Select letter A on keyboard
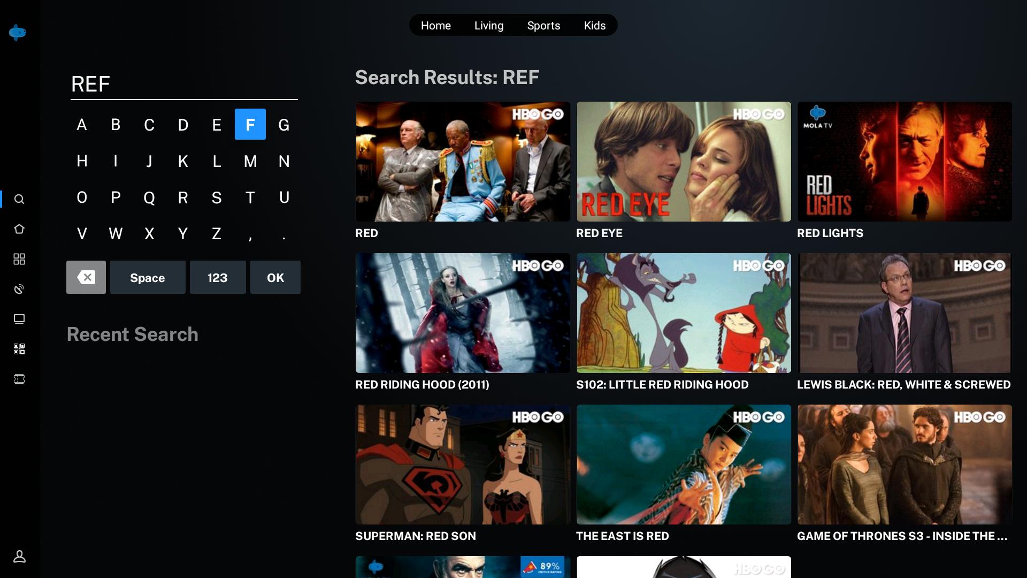The image size is (1027, 578). tap(82, 125)
